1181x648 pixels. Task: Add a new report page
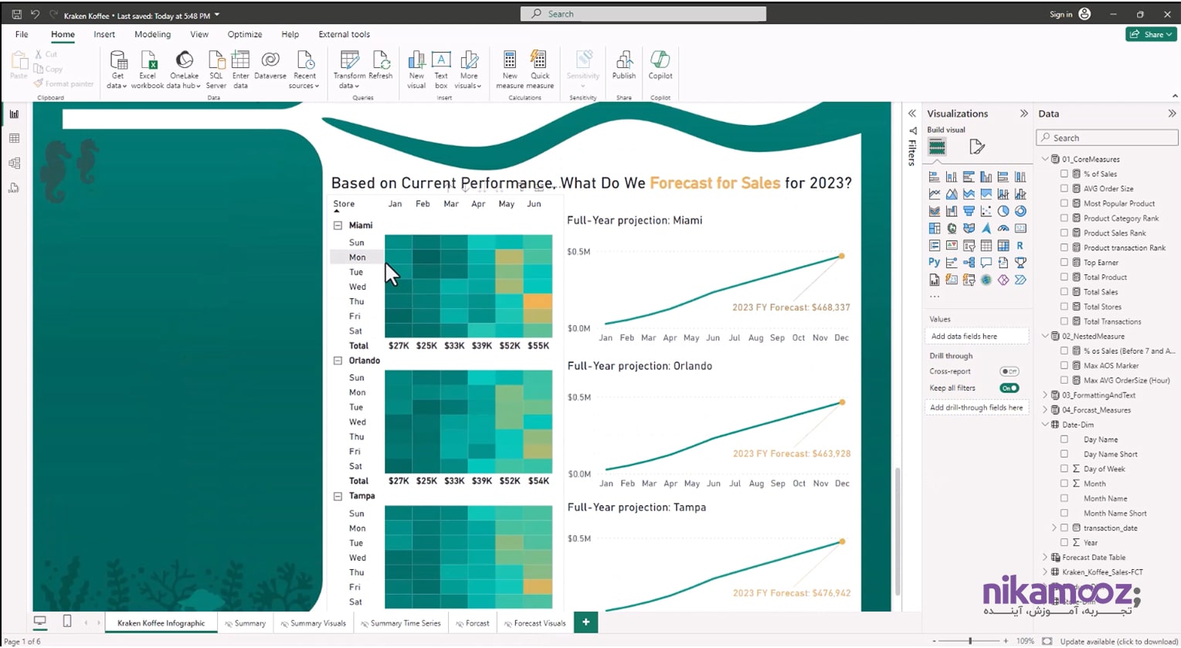point(585,623)
